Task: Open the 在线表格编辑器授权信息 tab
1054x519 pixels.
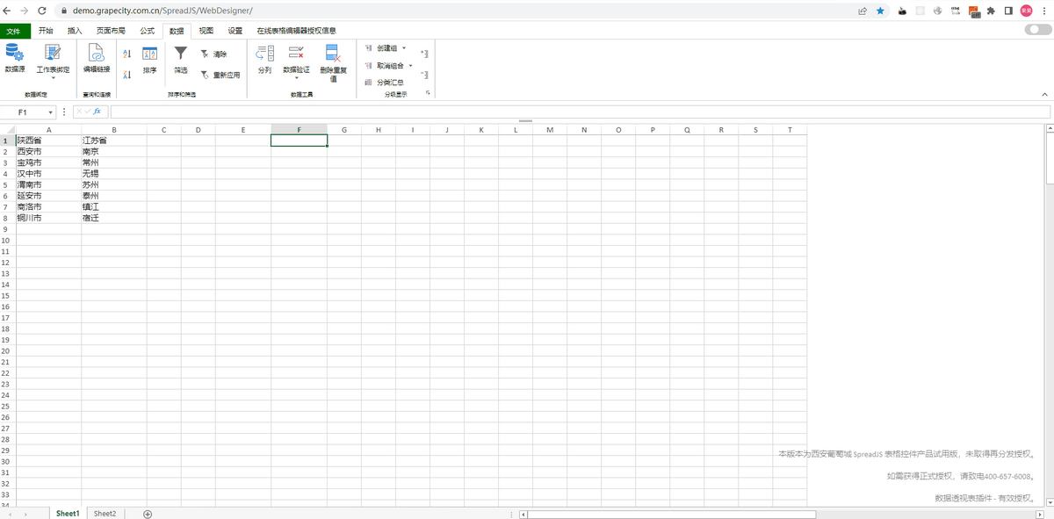Action: coord(296,31)
